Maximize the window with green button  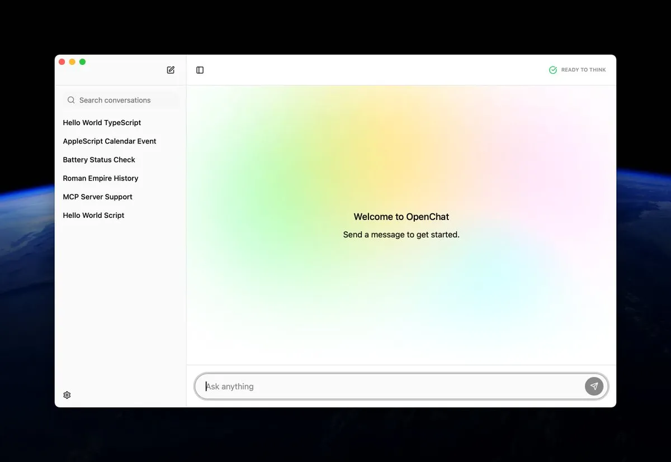(82, 61)
